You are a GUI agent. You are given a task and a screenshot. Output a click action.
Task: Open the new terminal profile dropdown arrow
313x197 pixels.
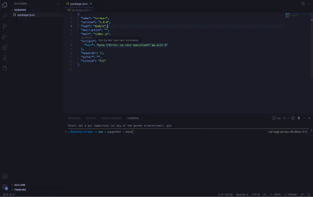click(x=288, y=118)
